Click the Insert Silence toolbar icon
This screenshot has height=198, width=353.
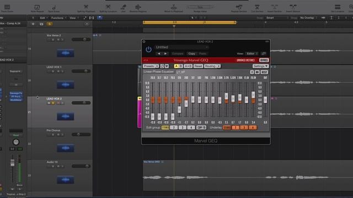293,7
